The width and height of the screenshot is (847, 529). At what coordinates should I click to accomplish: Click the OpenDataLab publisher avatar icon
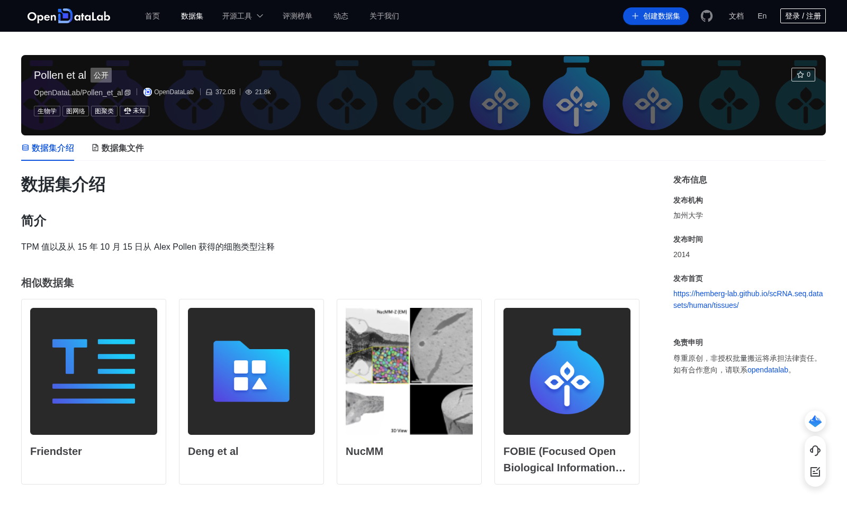click(148, 92)
